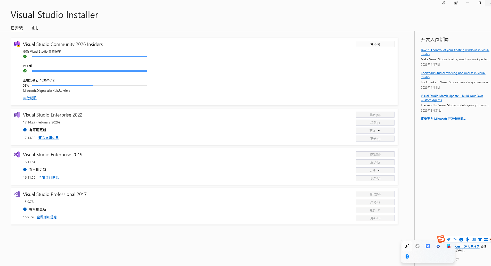Image resolution: width=491 pixels, height=266 pixels.
Task: Click the Visual Studio Enterprise 2022 logo
Action: click(17, 115)
